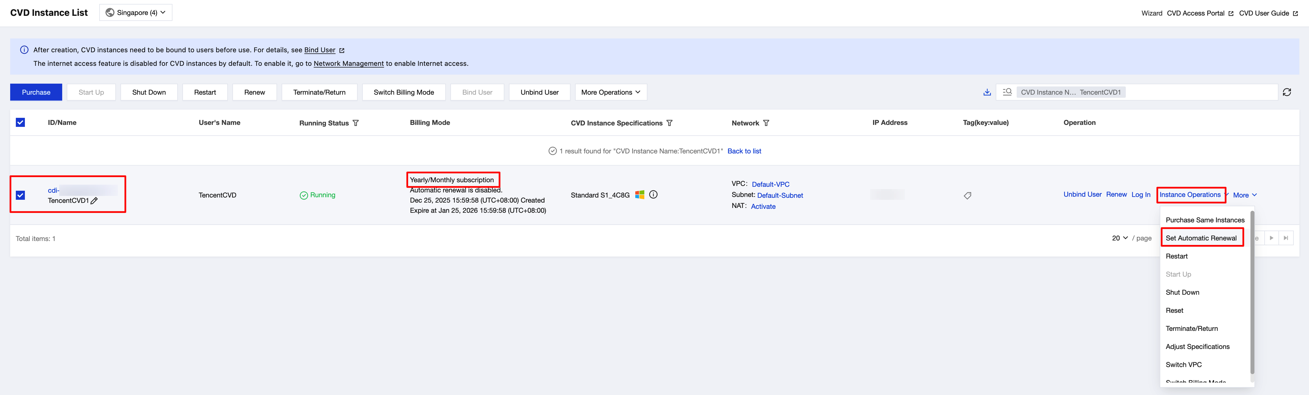Click the CVD instance search input field

point(1199,92)
